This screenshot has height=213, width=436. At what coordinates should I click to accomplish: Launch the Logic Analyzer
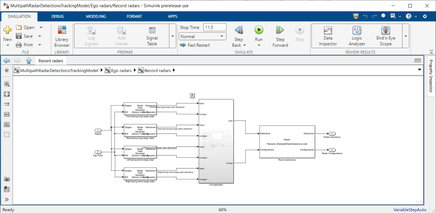coord(357,36)
